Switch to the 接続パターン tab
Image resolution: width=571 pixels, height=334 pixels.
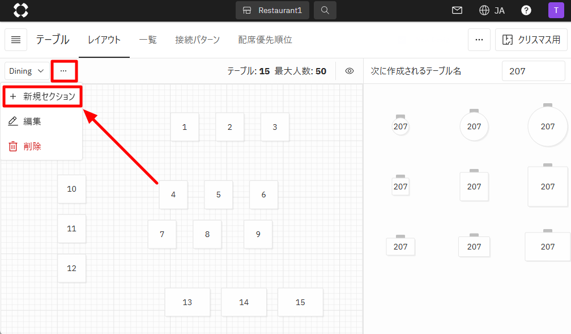[x=198, y=40]
